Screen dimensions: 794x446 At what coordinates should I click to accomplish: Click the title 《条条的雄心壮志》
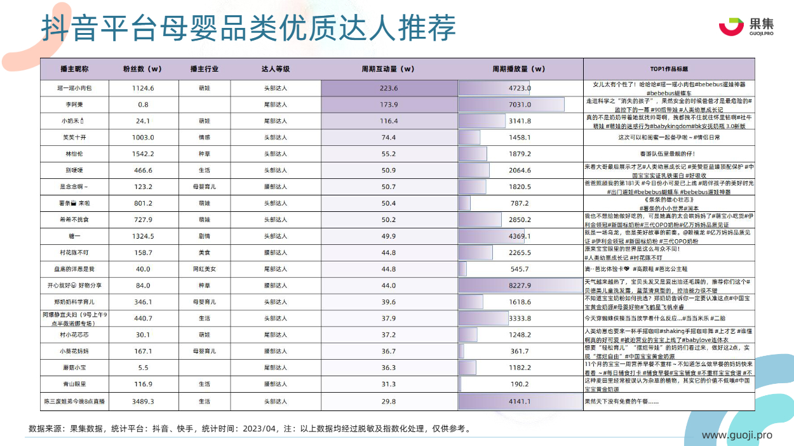coord(669,200)
